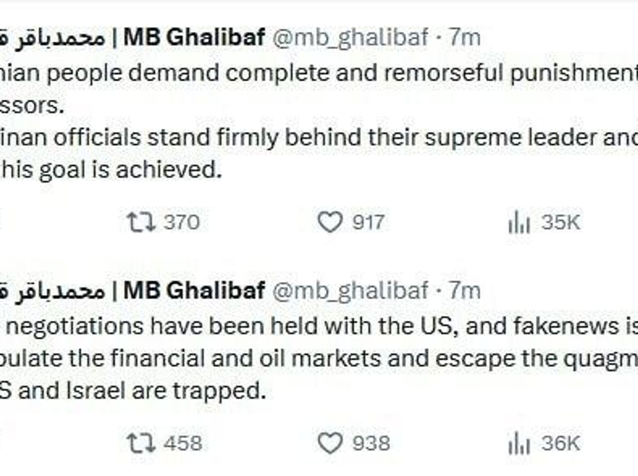Viewport: 638px width, 476px height.
Task: Open the views chart icon beside 35K
Action: (519, 223)
